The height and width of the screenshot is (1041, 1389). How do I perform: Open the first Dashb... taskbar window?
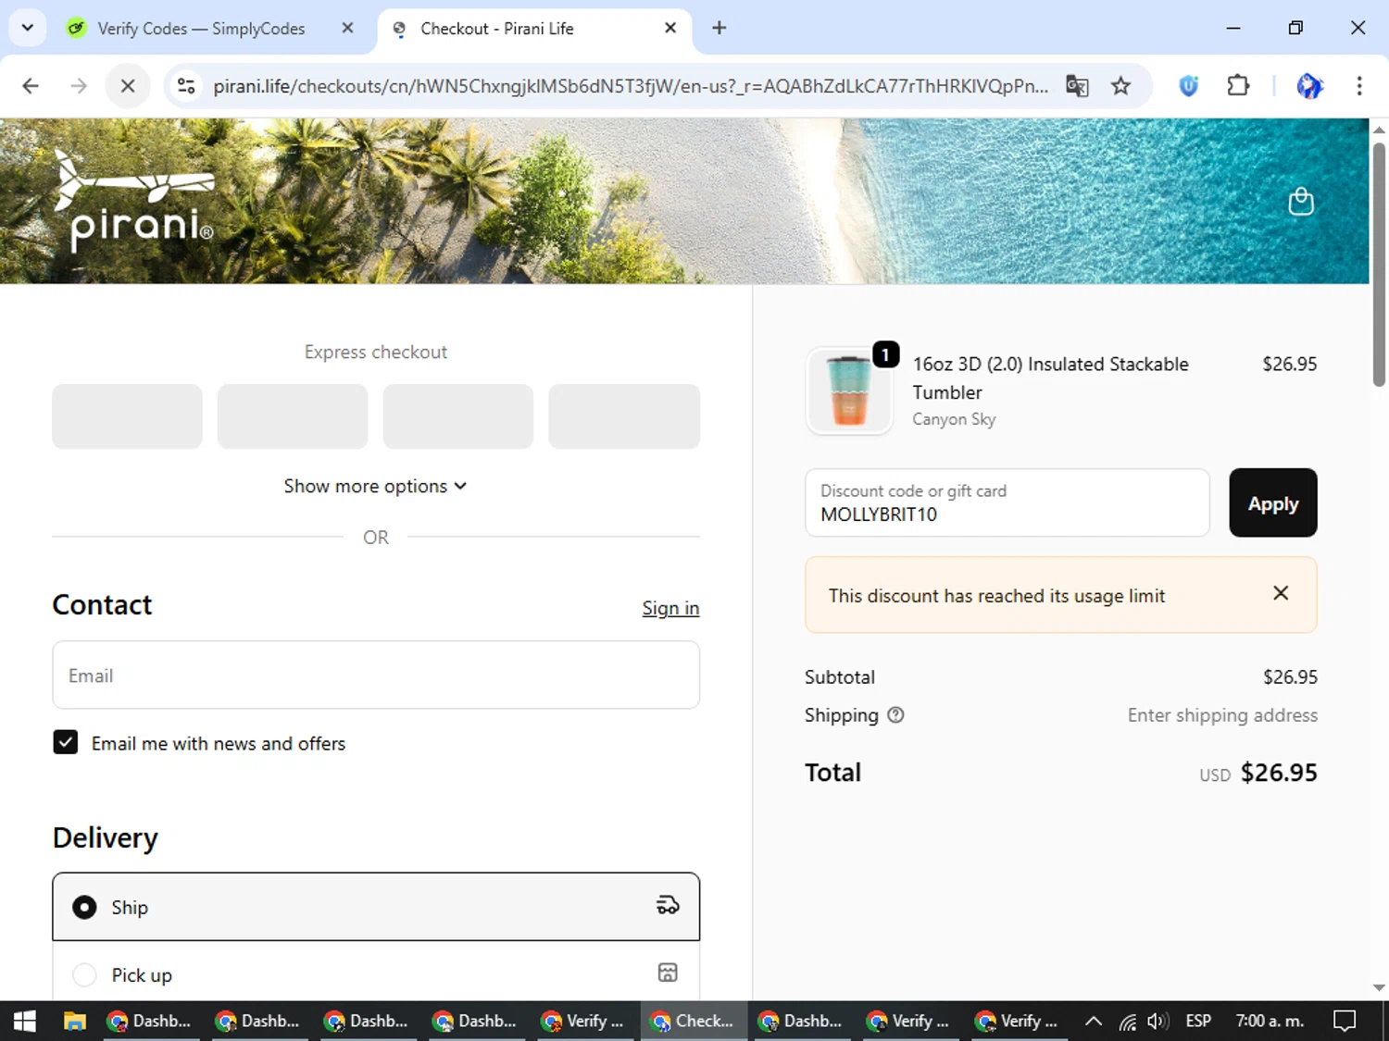click(149, 1021)
